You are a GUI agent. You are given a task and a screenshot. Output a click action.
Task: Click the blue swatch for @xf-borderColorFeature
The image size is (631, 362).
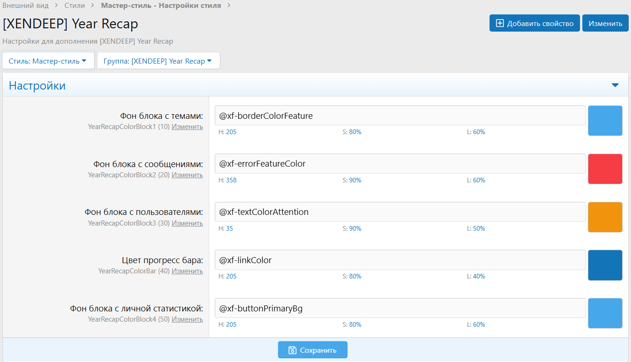click(605, 121)
